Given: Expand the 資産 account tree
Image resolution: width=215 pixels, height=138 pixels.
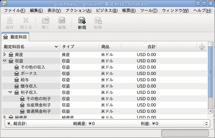Looking at the screenshot, I should pyautogui.click(x=5, y=55).
